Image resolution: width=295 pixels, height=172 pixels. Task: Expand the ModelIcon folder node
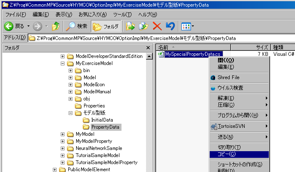coord(71,85)
